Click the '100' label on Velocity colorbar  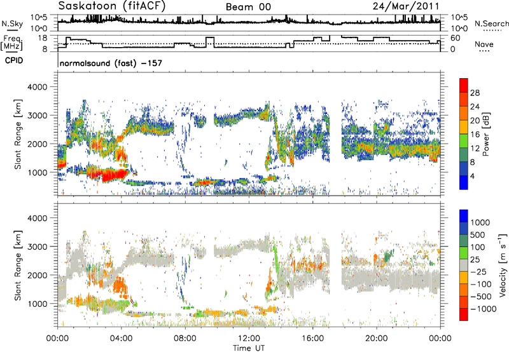tap(479, 247)
